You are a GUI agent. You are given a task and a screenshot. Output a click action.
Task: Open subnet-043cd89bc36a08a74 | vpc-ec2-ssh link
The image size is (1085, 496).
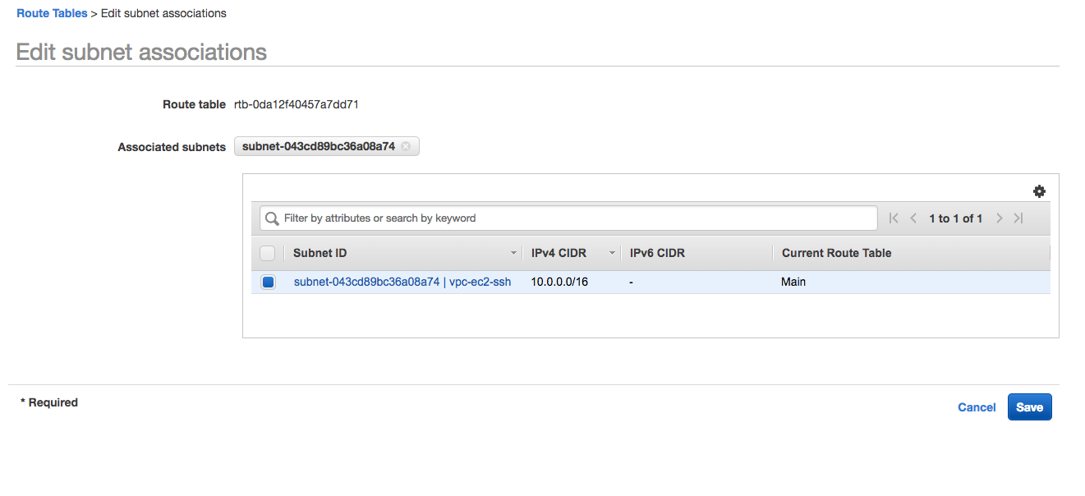[402, 282]
